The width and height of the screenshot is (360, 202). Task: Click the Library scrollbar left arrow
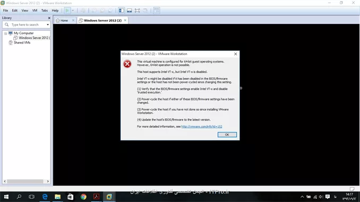point(5,181)
